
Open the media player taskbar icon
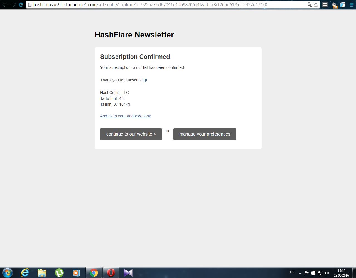coord(76,273)
